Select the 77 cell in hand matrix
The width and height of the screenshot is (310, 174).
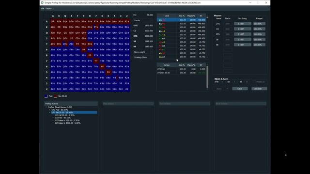pyautogui.click(x=96, y=61)
